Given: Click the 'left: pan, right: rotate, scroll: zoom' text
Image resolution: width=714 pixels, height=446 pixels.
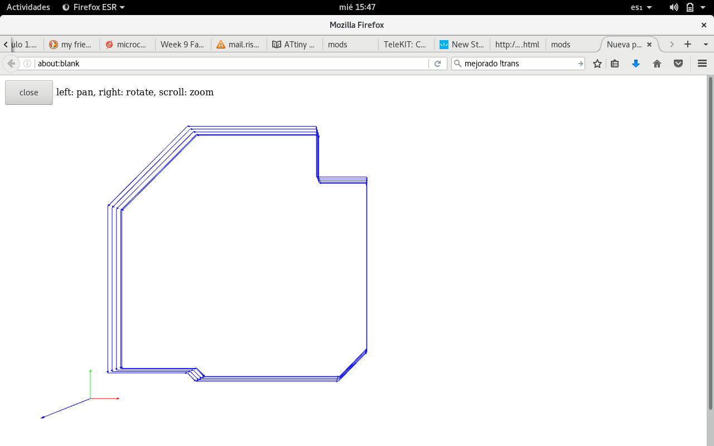Looking at the screenshot, I should pos(135,93).
